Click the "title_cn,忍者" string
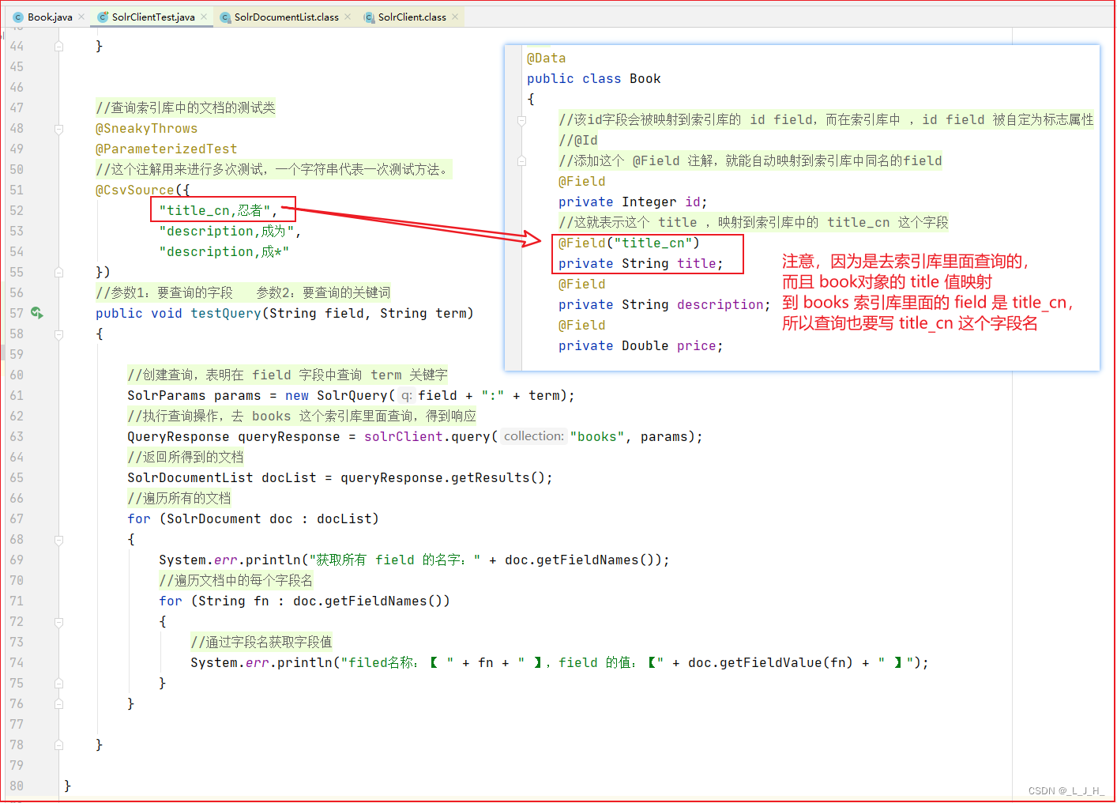Screen dimensions: 1117x803 [x=214, y=210]
